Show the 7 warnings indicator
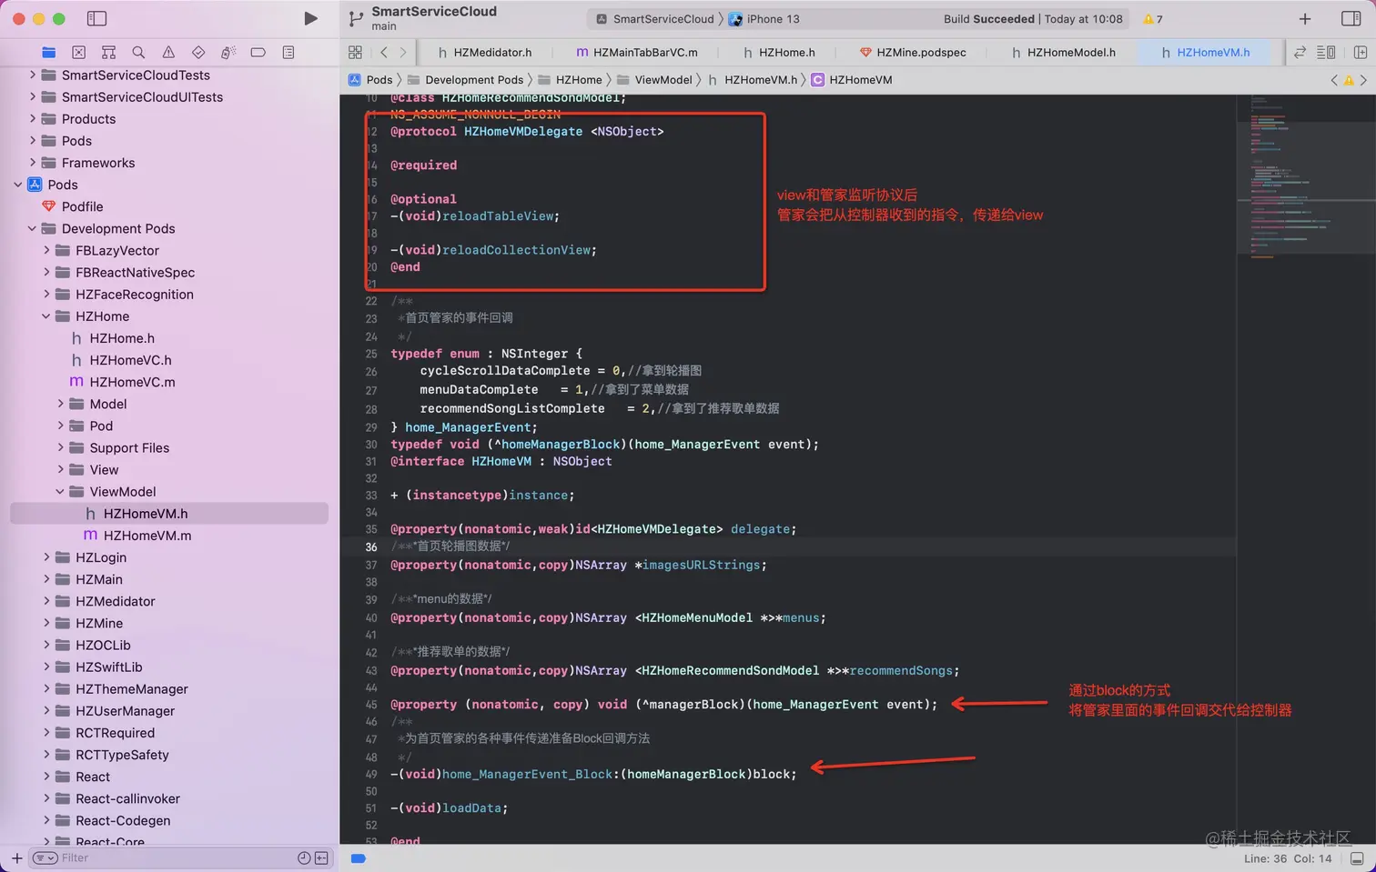This screenshot has height=872, width=1376. [1153, 19]
